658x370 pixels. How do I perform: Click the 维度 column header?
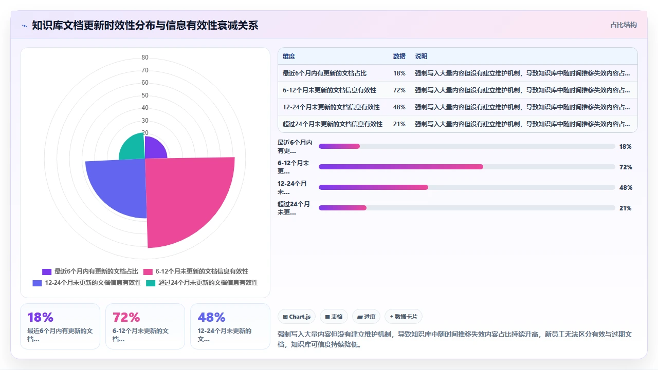click(x=289, y=56)
